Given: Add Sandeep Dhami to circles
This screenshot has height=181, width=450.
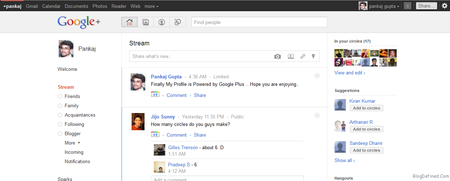Looking at the screenshot, I should coord(366,150).
